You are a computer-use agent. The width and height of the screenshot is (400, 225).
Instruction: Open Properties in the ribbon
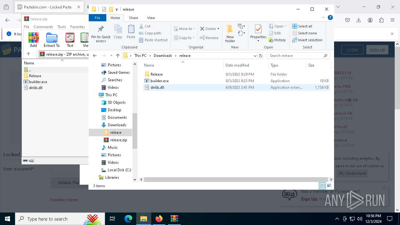click(258, 33)
